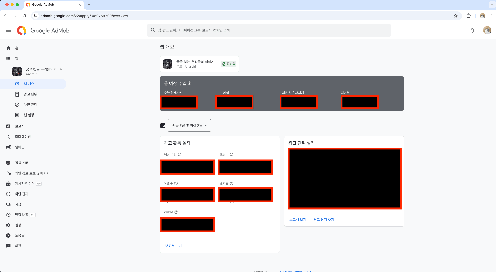496x272 pixels.
Task: Open the Chrome profile avatar
Action: pyautogui.click(x=483, y=16)
